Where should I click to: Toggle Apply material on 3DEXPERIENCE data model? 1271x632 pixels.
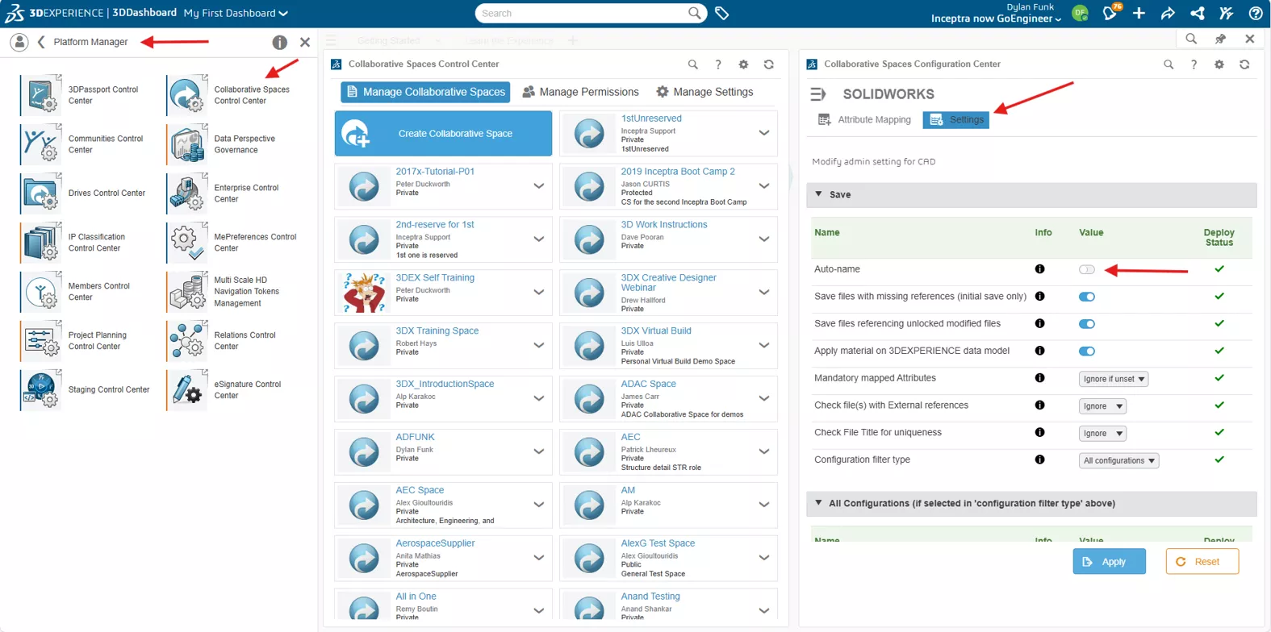(1087, 351)
